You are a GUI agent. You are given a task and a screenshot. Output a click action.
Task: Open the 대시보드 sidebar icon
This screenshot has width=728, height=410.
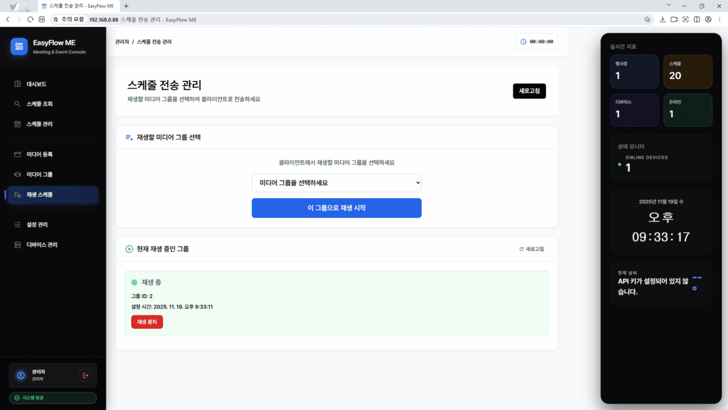(19, 84)
